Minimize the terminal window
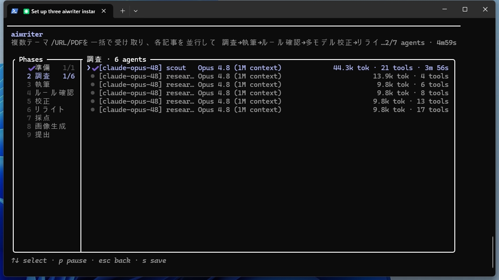The image size is (499, 280). pos(445,9)
